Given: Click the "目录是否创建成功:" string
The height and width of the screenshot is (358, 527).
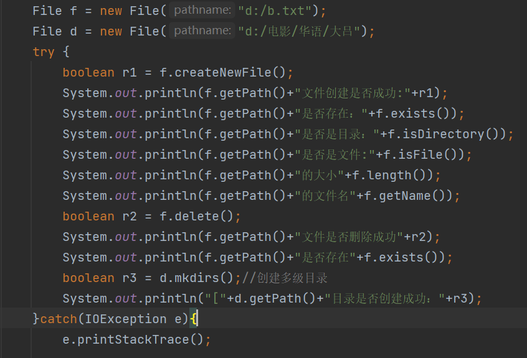Looking at the screenshot, I should click(380, 298).
